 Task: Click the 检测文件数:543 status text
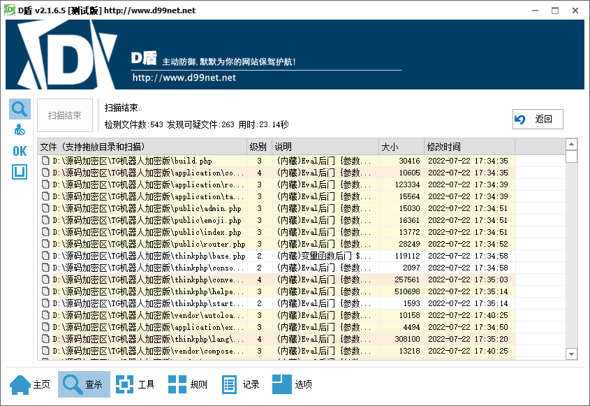tap(133, 124)
